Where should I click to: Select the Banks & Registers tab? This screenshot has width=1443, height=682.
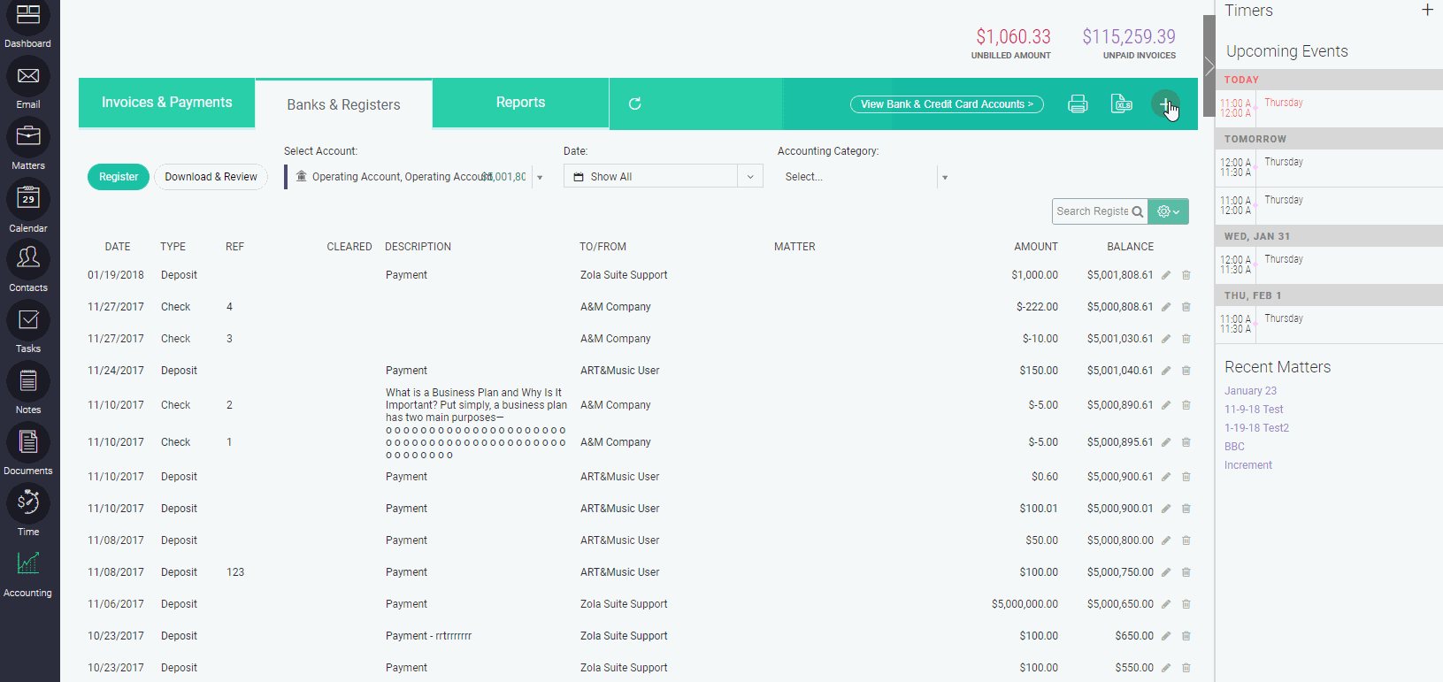pos(343,104)
